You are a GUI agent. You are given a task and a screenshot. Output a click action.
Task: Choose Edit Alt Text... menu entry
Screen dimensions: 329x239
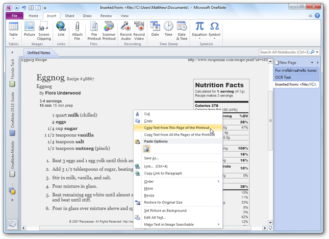(x=178, y=218)
